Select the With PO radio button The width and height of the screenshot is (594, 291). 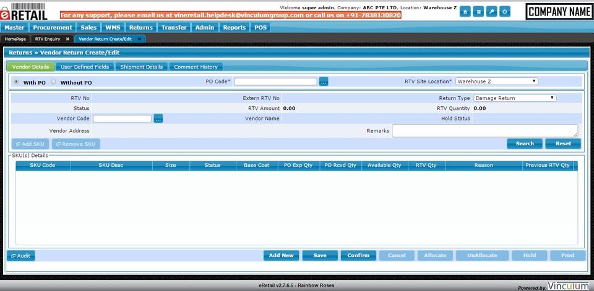(x=16, y=82)
